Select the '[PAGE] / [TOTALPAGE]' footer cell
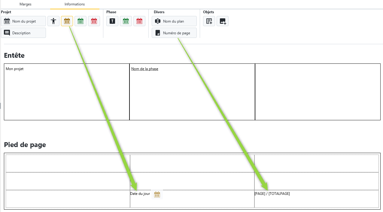Image resolution: width=383 pixels, height=212 pixels. (316, 198)
